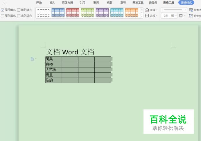Click the heading 文档 Word 文档
The width and height of the screenshot is (201, 141).
pos(70,52)
